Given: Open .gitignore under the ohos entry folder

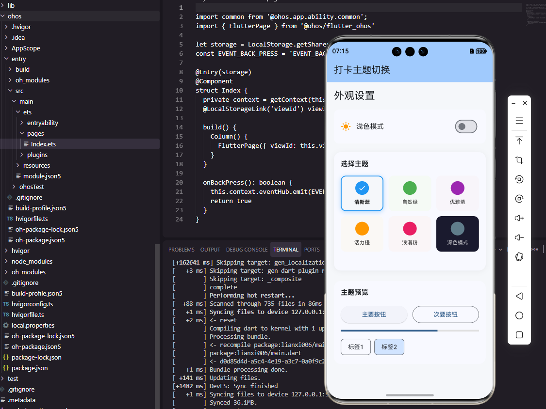Looking at the screenshot, I should (29, 197).
